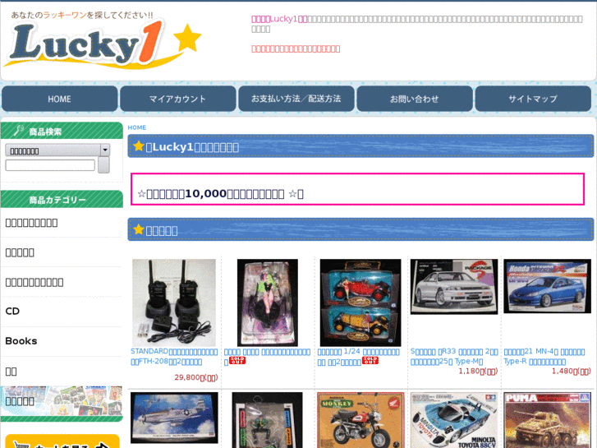Click the 10,000 yen notice banner

tap(357, 189)
